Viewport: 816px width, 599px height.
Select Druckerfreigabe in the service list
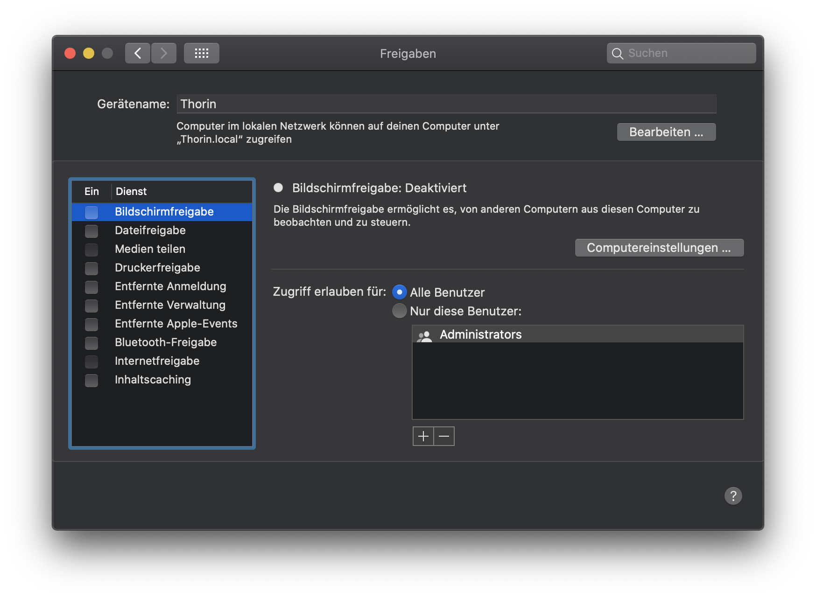coord(157,268)
